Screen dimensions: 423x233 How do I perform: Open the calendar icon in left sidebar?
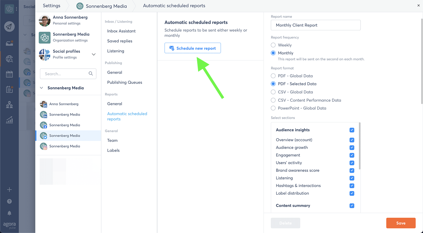[x=9, y=74]
